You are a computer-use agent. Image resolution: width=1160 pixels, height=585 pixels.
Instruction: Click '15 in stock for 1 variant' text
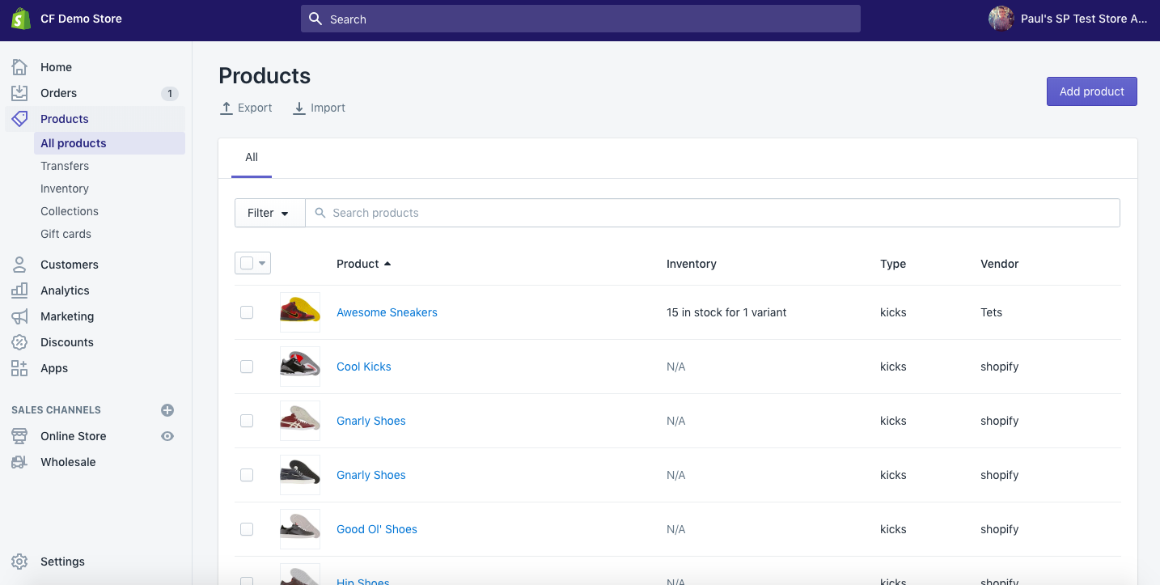[726, 312]
